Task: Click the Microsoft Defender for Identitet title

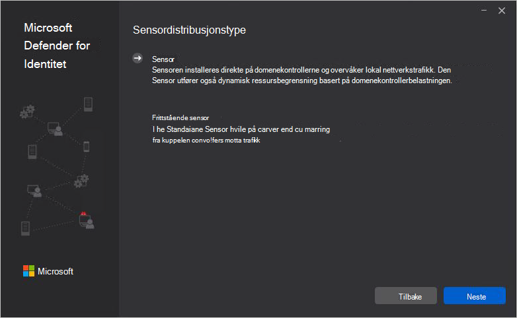Action: tap(57, 46)
